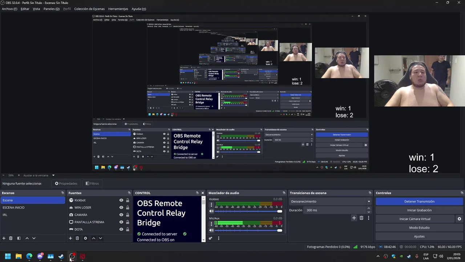465x262 pixels.
Task: Open the Editar menu
Action: (25, 9)
